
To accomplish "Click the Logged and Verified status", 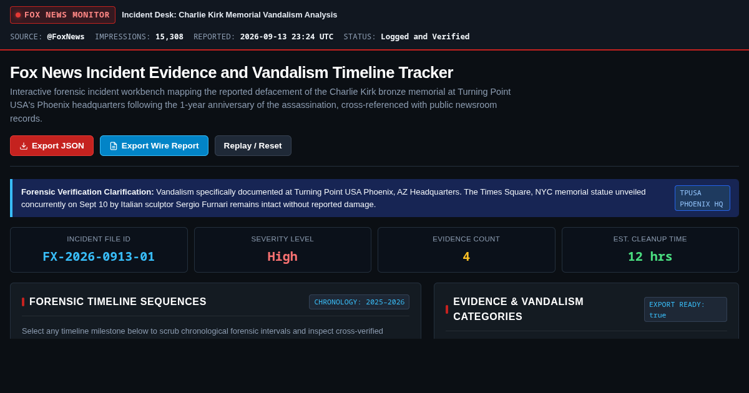I will pyautogui.click(x=425, y=37).
